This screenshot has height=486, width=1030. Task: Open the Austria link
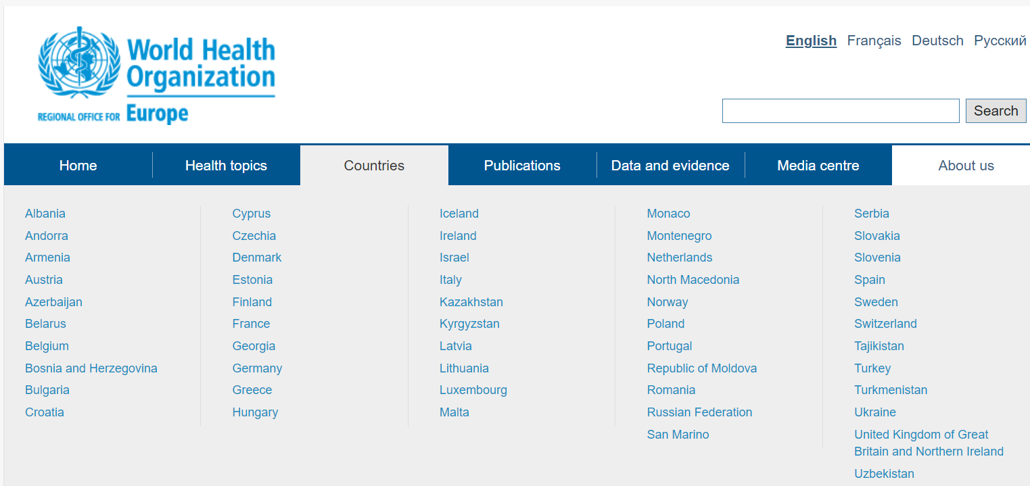click(x=44, y=280)
